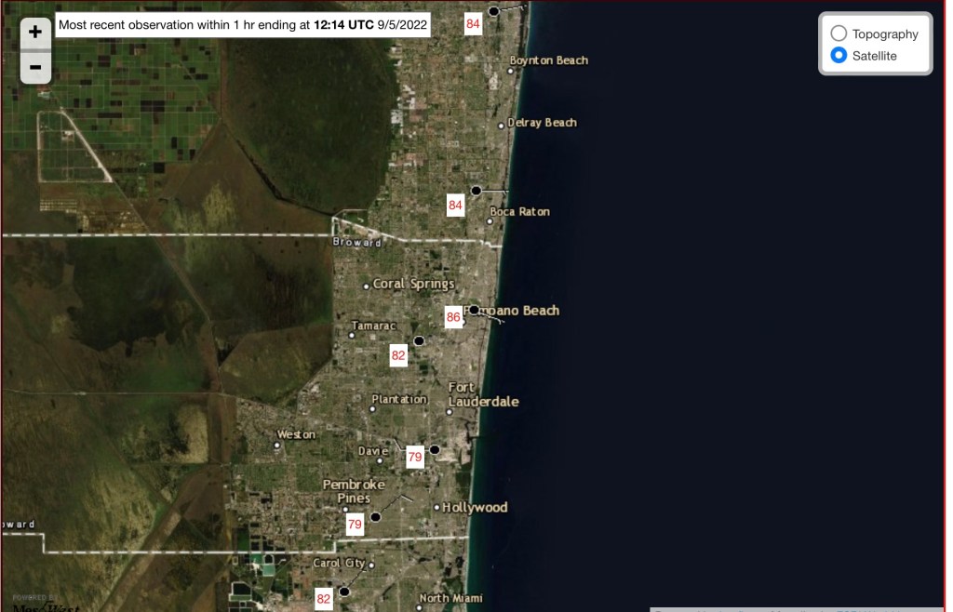Click the 84 label north of Boynton Beach

[473, 23]
